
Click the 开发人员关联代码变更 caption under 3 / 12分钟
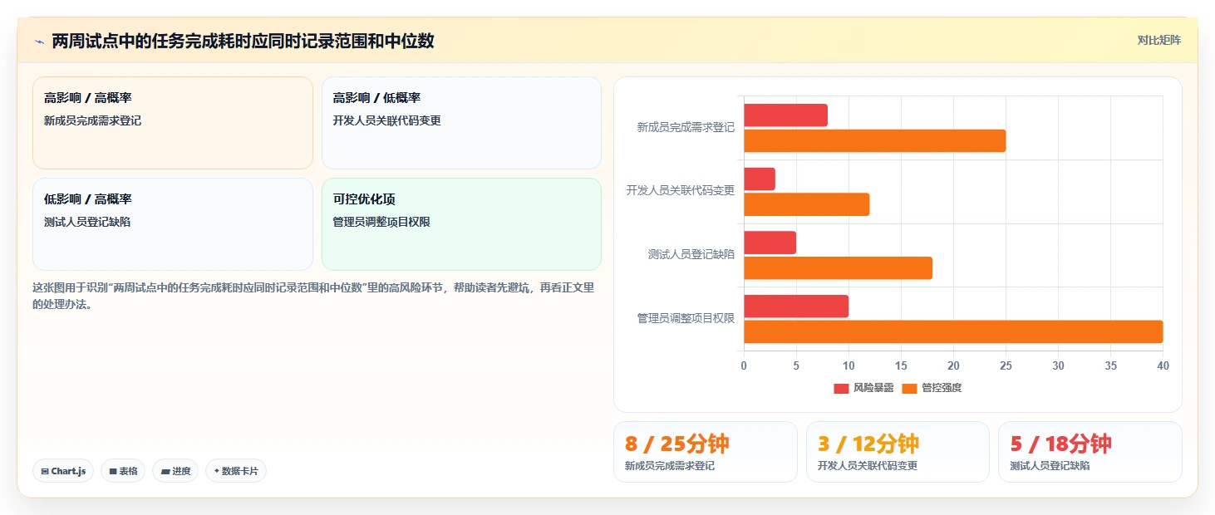click(868, 466)
